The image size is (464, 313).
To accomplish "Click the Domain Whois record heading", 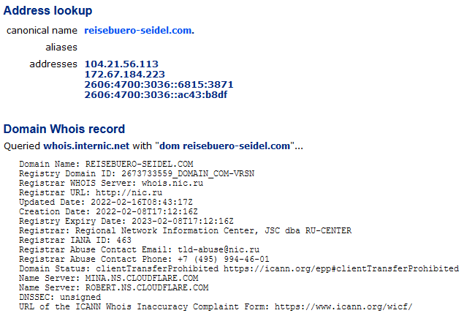I will tap(64, 129).
